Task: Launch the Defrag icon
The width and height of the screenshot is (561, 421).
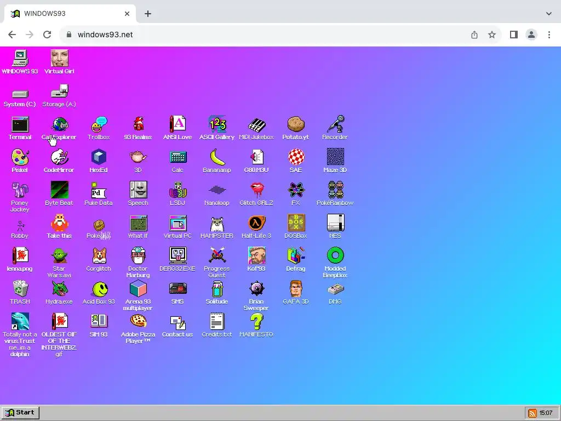Action: (296, 256)
